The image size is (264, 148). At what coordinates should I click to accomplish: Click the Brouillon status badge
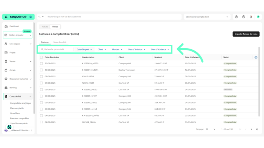228,89
